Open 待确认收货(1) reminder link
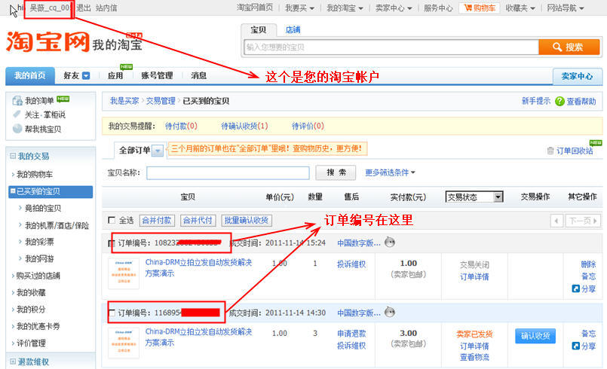 pyautogui.click(x=244, y=126)
